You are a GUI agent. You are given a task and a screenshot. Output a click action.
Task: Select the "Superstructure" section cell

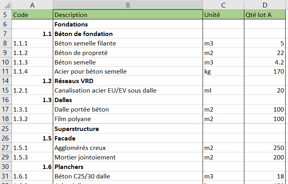[x=128, y=129]
